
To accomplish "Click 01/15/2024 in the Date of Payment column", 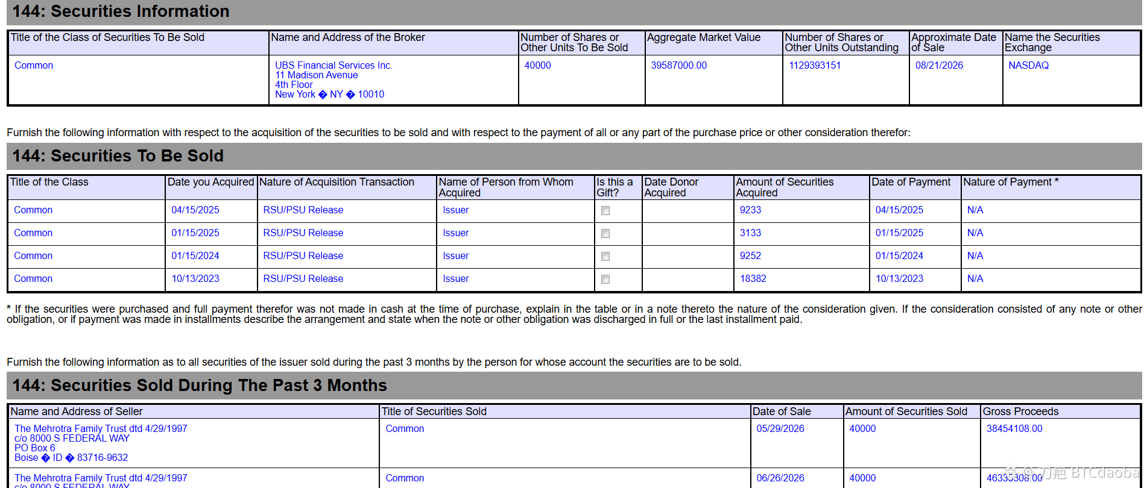I will coord(899,255).
